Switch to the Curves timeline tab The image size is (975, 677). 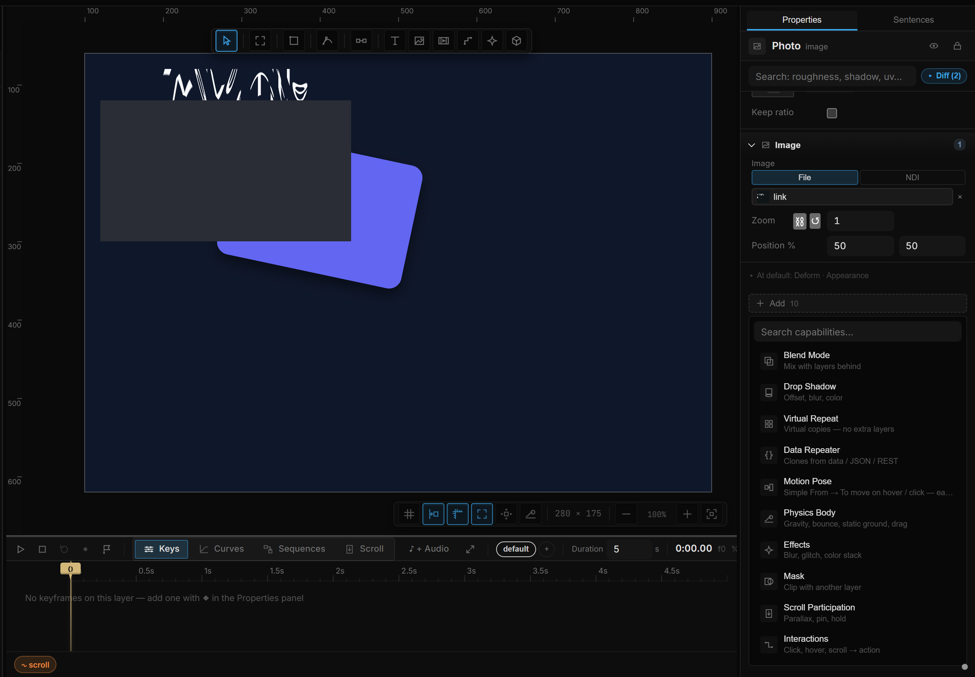point(222,549)
